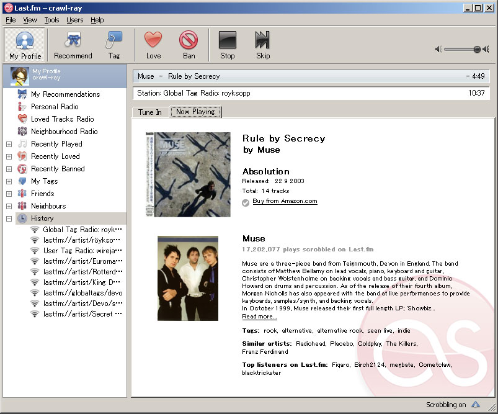Click the Recommend toolbar icon
The image size is (498, 414).
click(x=73, y=45)
